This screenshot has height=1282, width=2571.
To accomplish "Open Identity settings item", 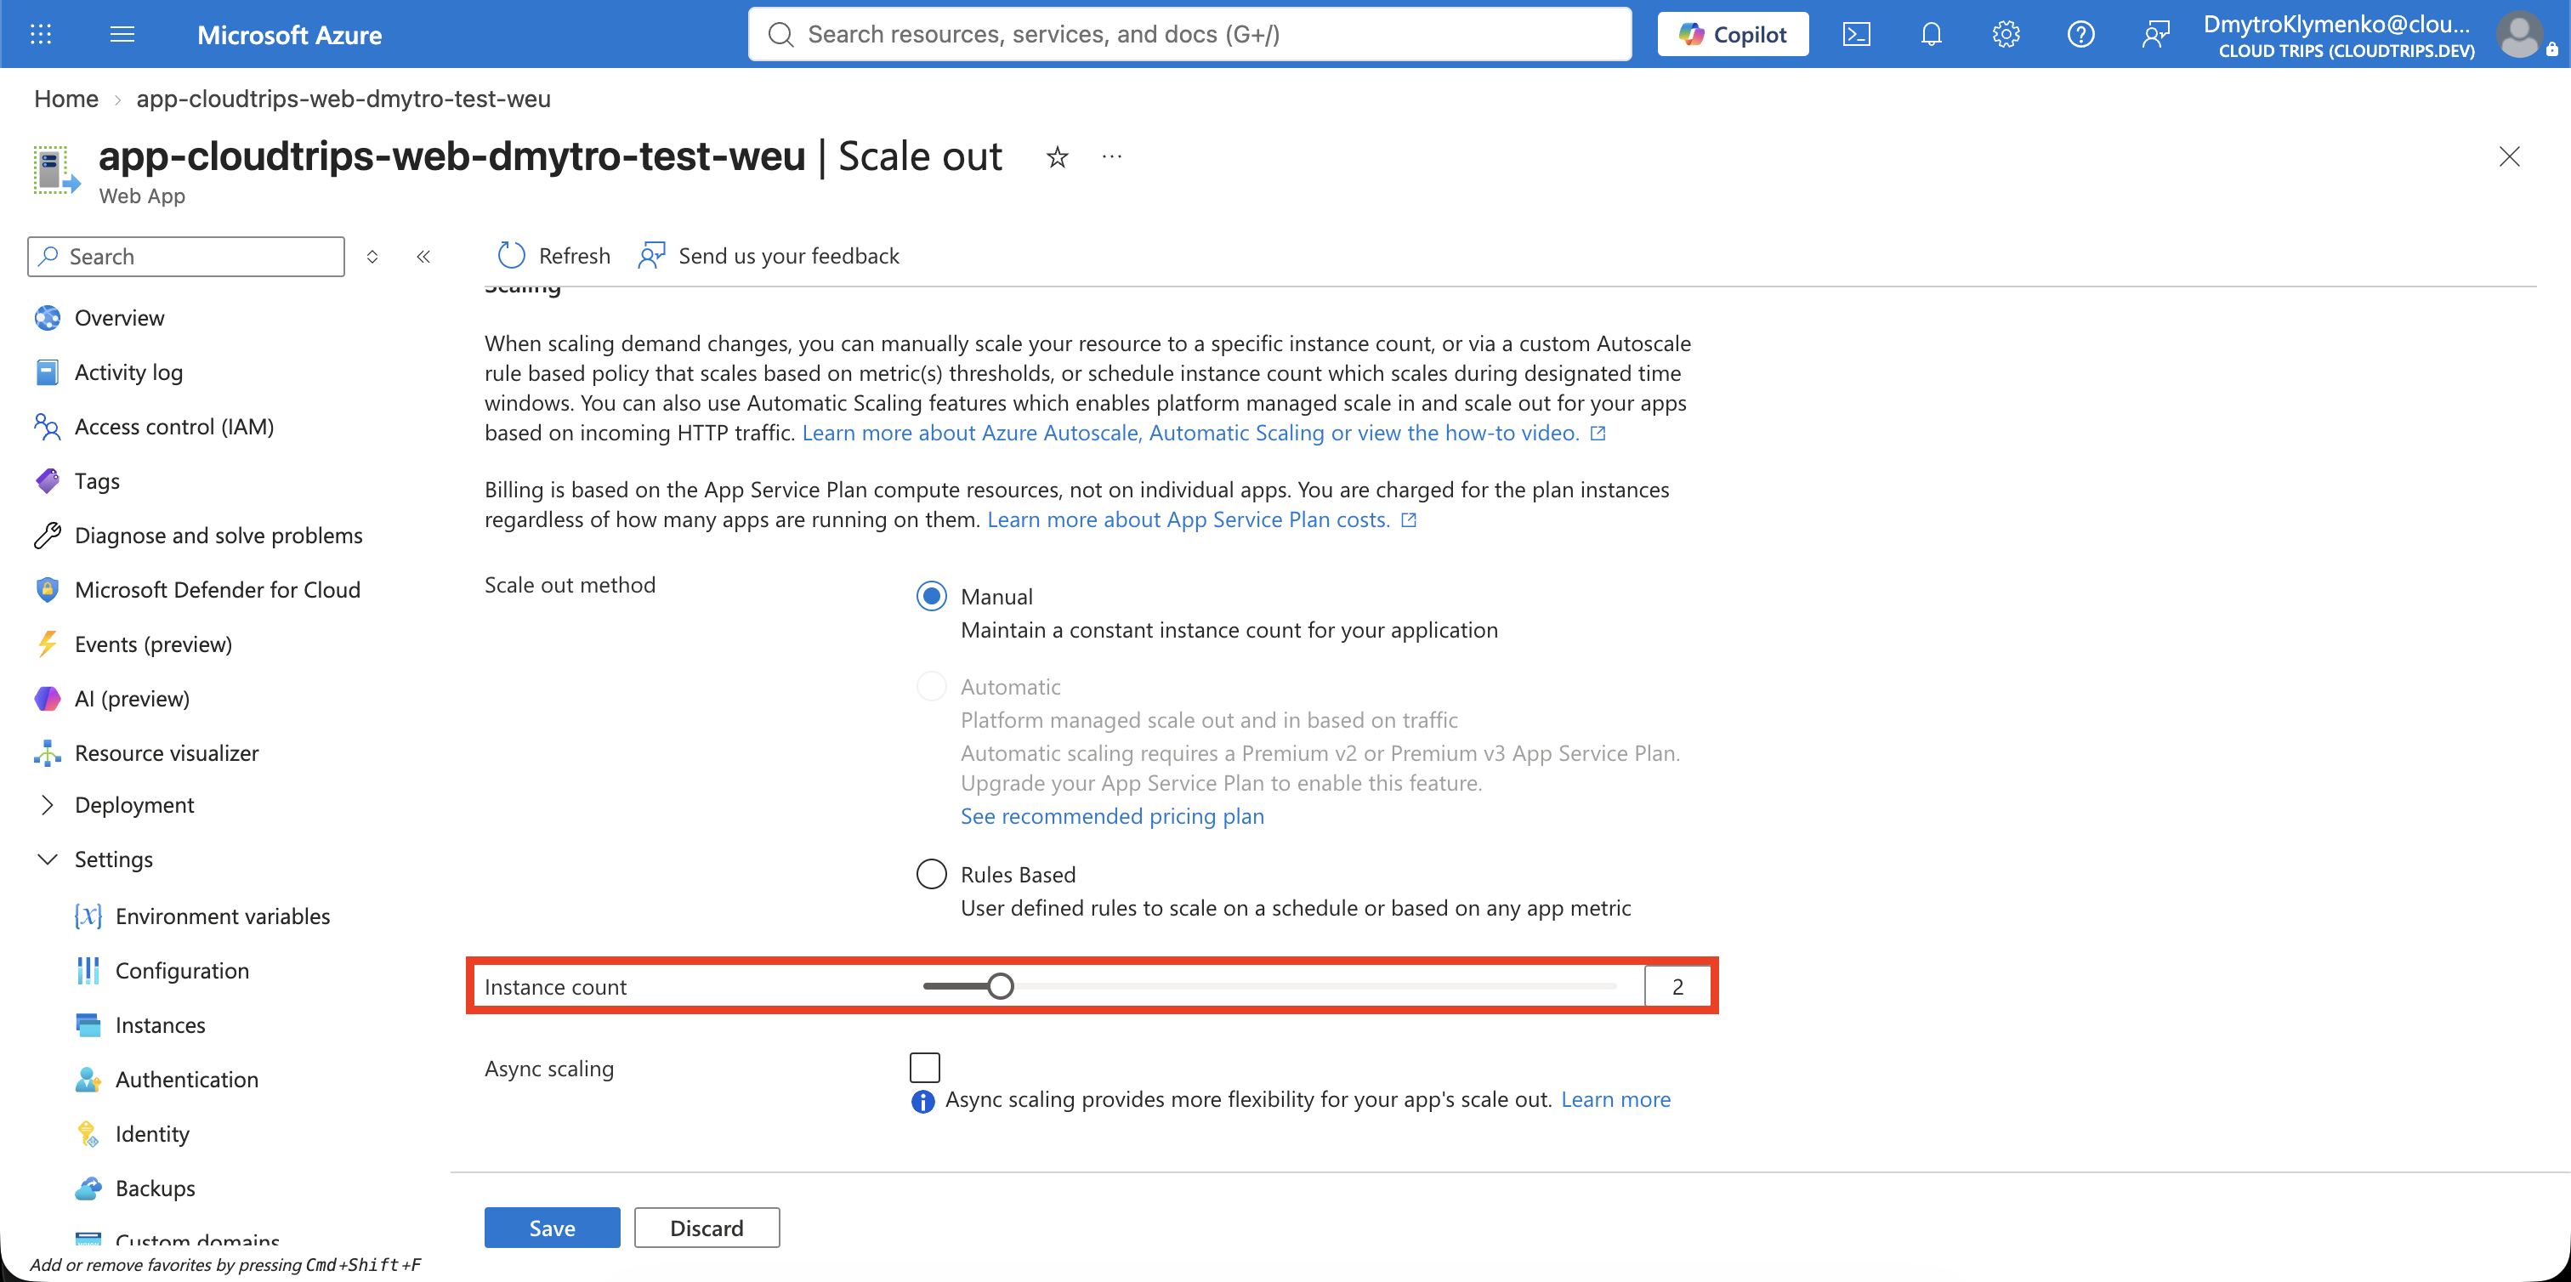I will (x=153, y=1133).
